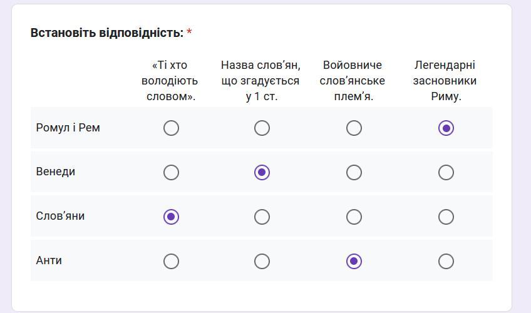Select «Ті хто володіють словом» for Слов'яни
Viewport: 531px width, 313px height.
click(x=171, y=217)
